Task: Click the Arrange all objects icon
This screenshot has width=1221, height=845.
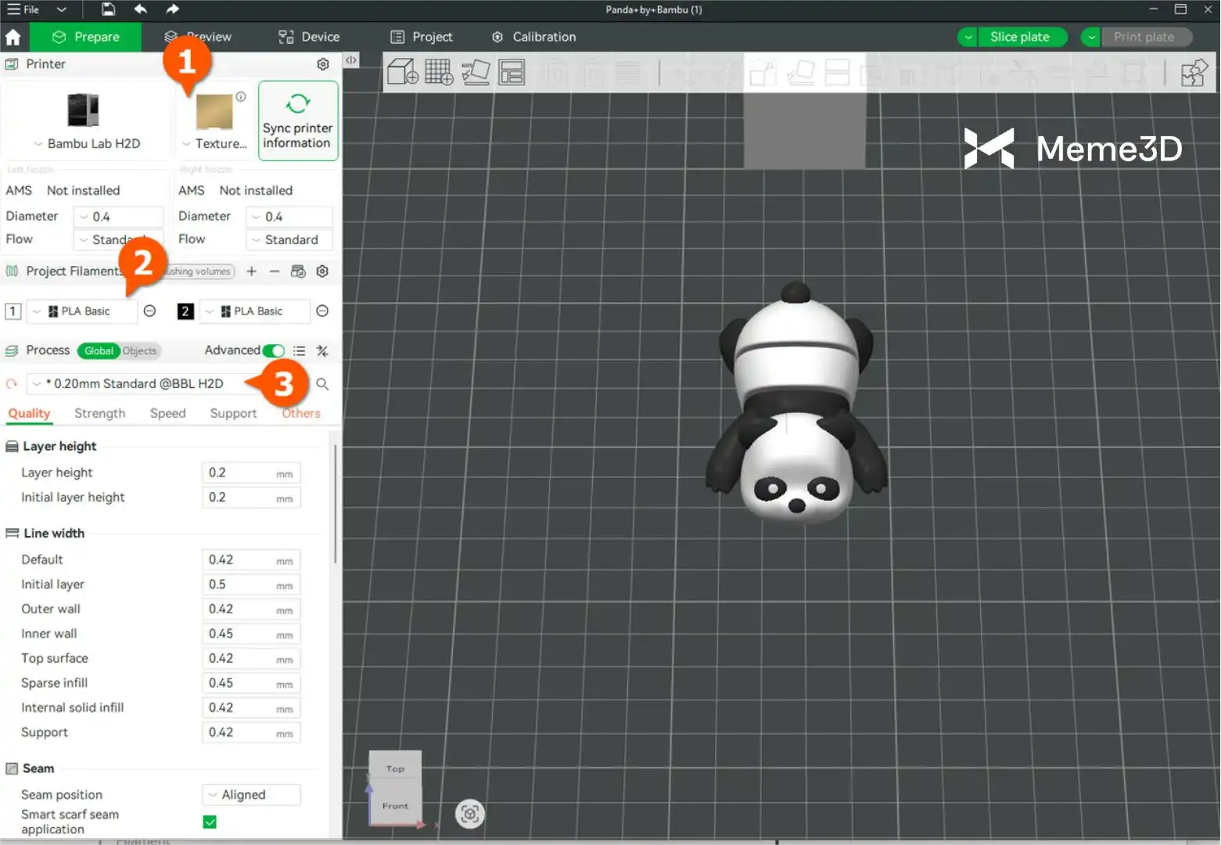Action: pos(512,72)
